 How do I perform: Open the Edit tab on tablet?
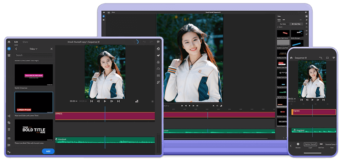(16, 42)
